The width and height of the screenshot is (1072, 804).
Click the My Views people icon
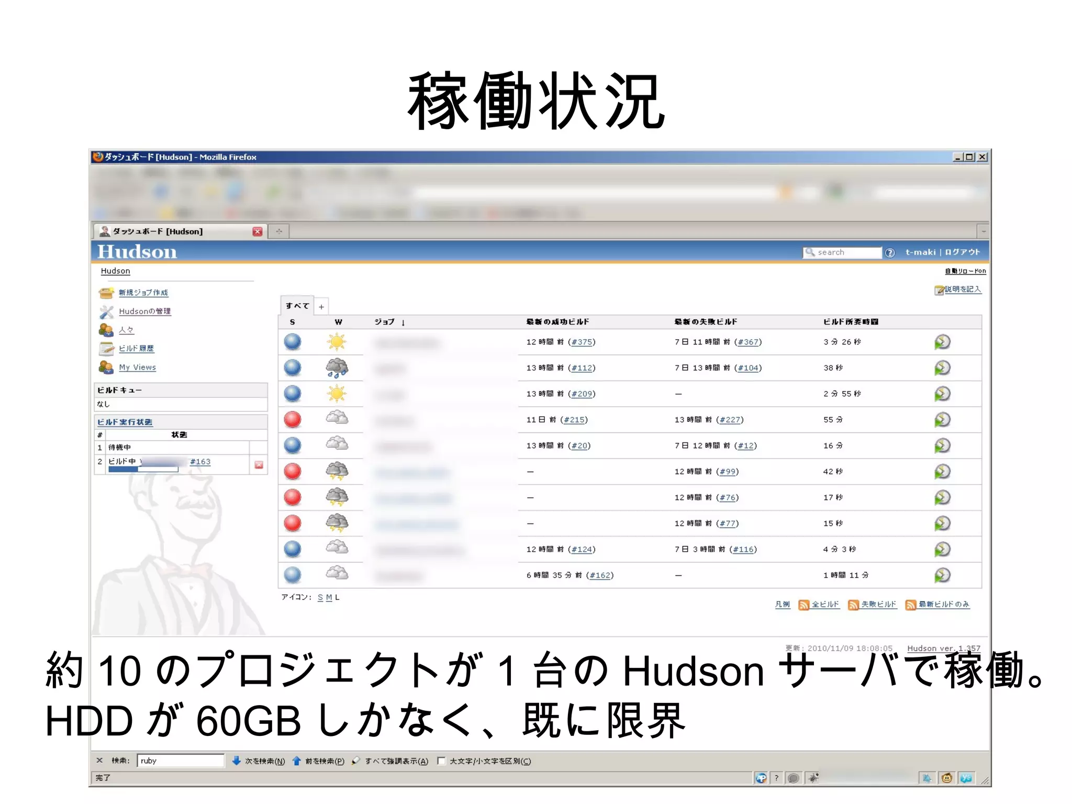(x=106, y=367)
